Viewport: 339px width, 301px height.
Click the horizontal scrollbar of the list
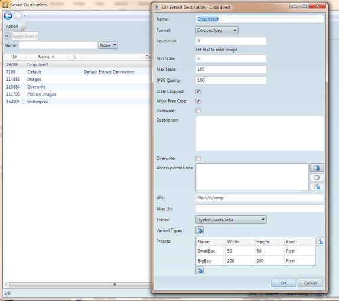click(78, 284)
